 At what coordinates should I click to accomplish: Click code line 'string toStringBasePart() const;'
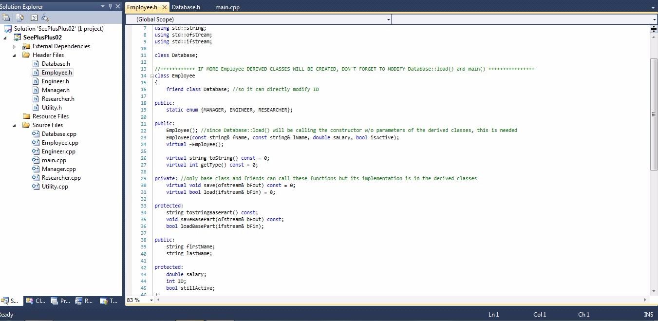coord(212,212)
